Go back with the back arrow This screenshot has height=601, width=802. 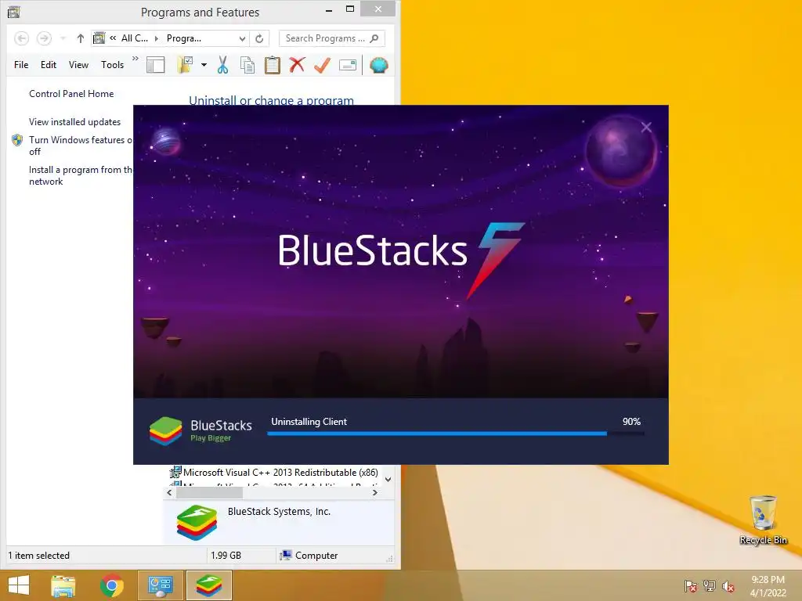pos(21,38)
